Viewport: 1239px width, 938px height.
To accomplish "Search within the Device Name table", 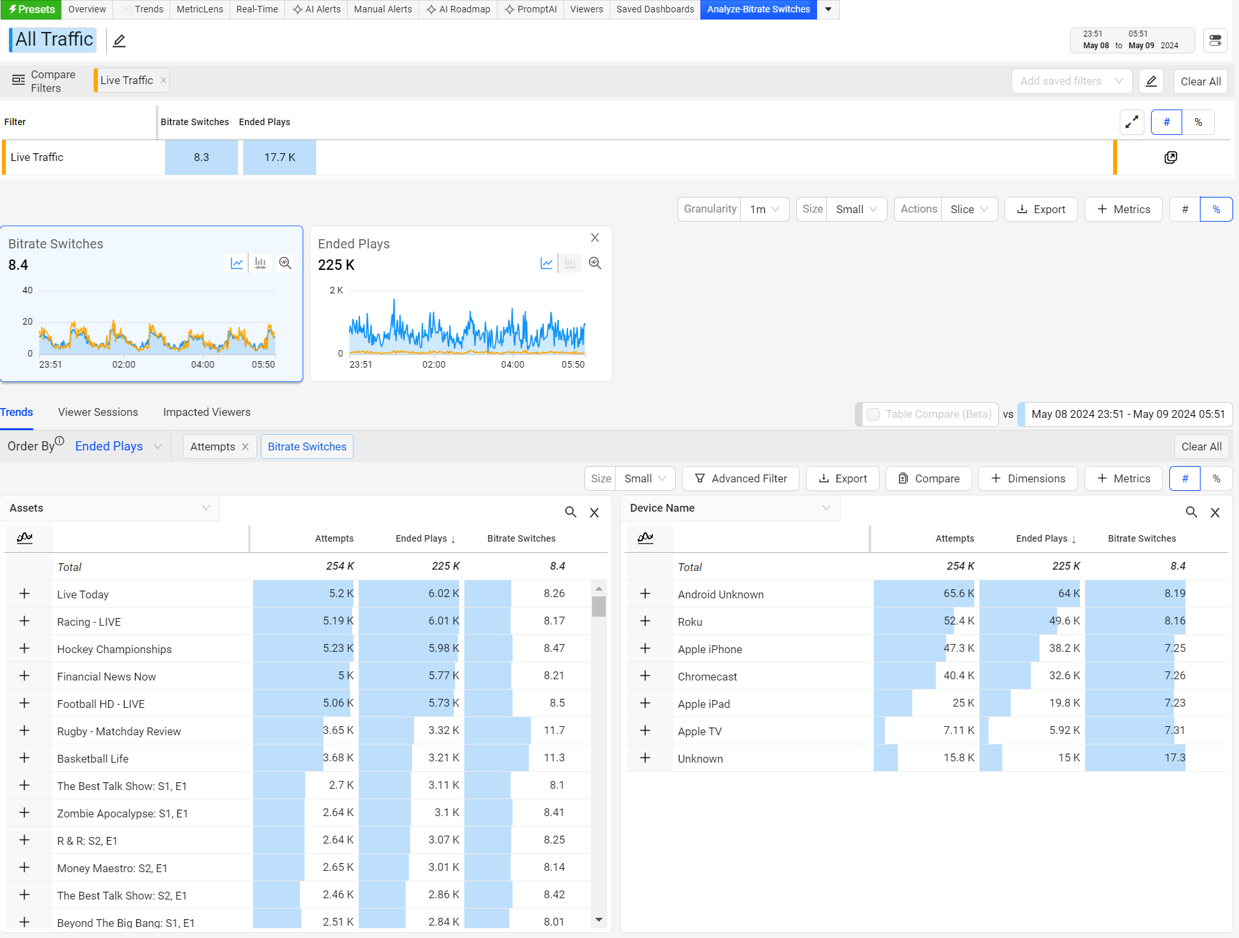I will coord(1191,512).
